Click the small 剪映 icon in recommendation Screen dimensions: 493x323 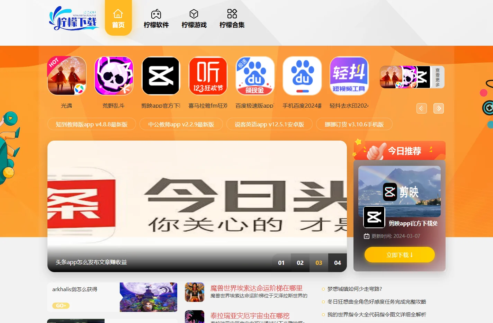coord(374,217)
